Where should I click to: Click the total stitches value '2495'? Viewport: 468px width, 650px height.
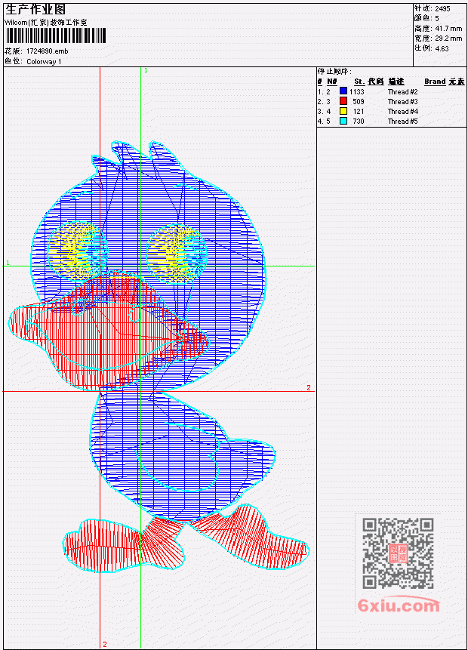443,8
